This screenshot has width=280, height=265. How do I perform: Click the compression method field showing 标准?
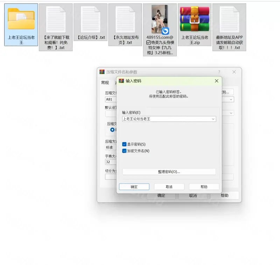(x=111, y=147)
